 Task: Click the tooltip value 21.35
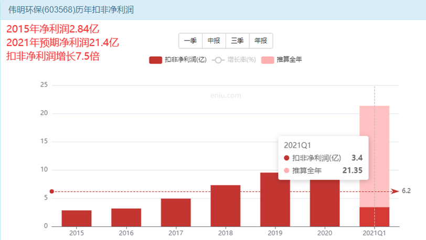[353, 170]
